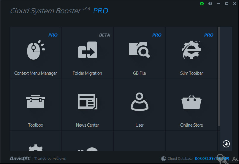The height and width of the screenshot is (164, 239).
Task: Click the PRO badge on Context Menu Manager
Action: click(53, 35)
